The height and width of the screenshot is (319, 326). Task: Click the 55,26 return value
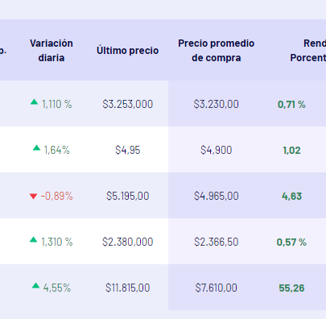(x=291, y=288)
